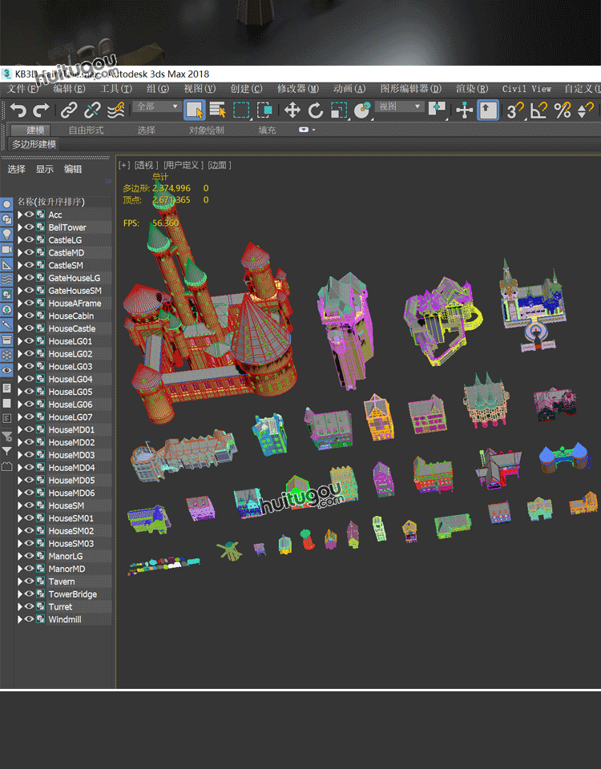The height and width of the screenshot is (769, 601).
Task: Switch to the 自由形式 ribbon tab
Action: pyautogui.click(x=86, y=130)
